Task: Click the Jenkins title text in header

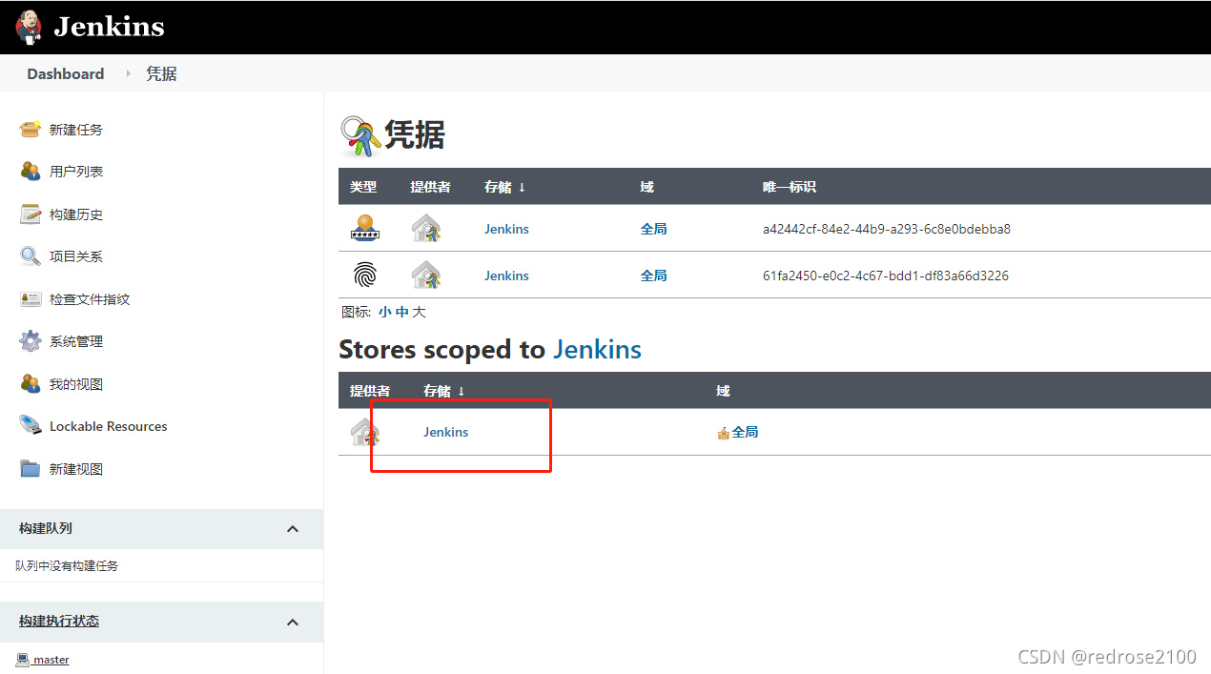Action: (109, 27)
